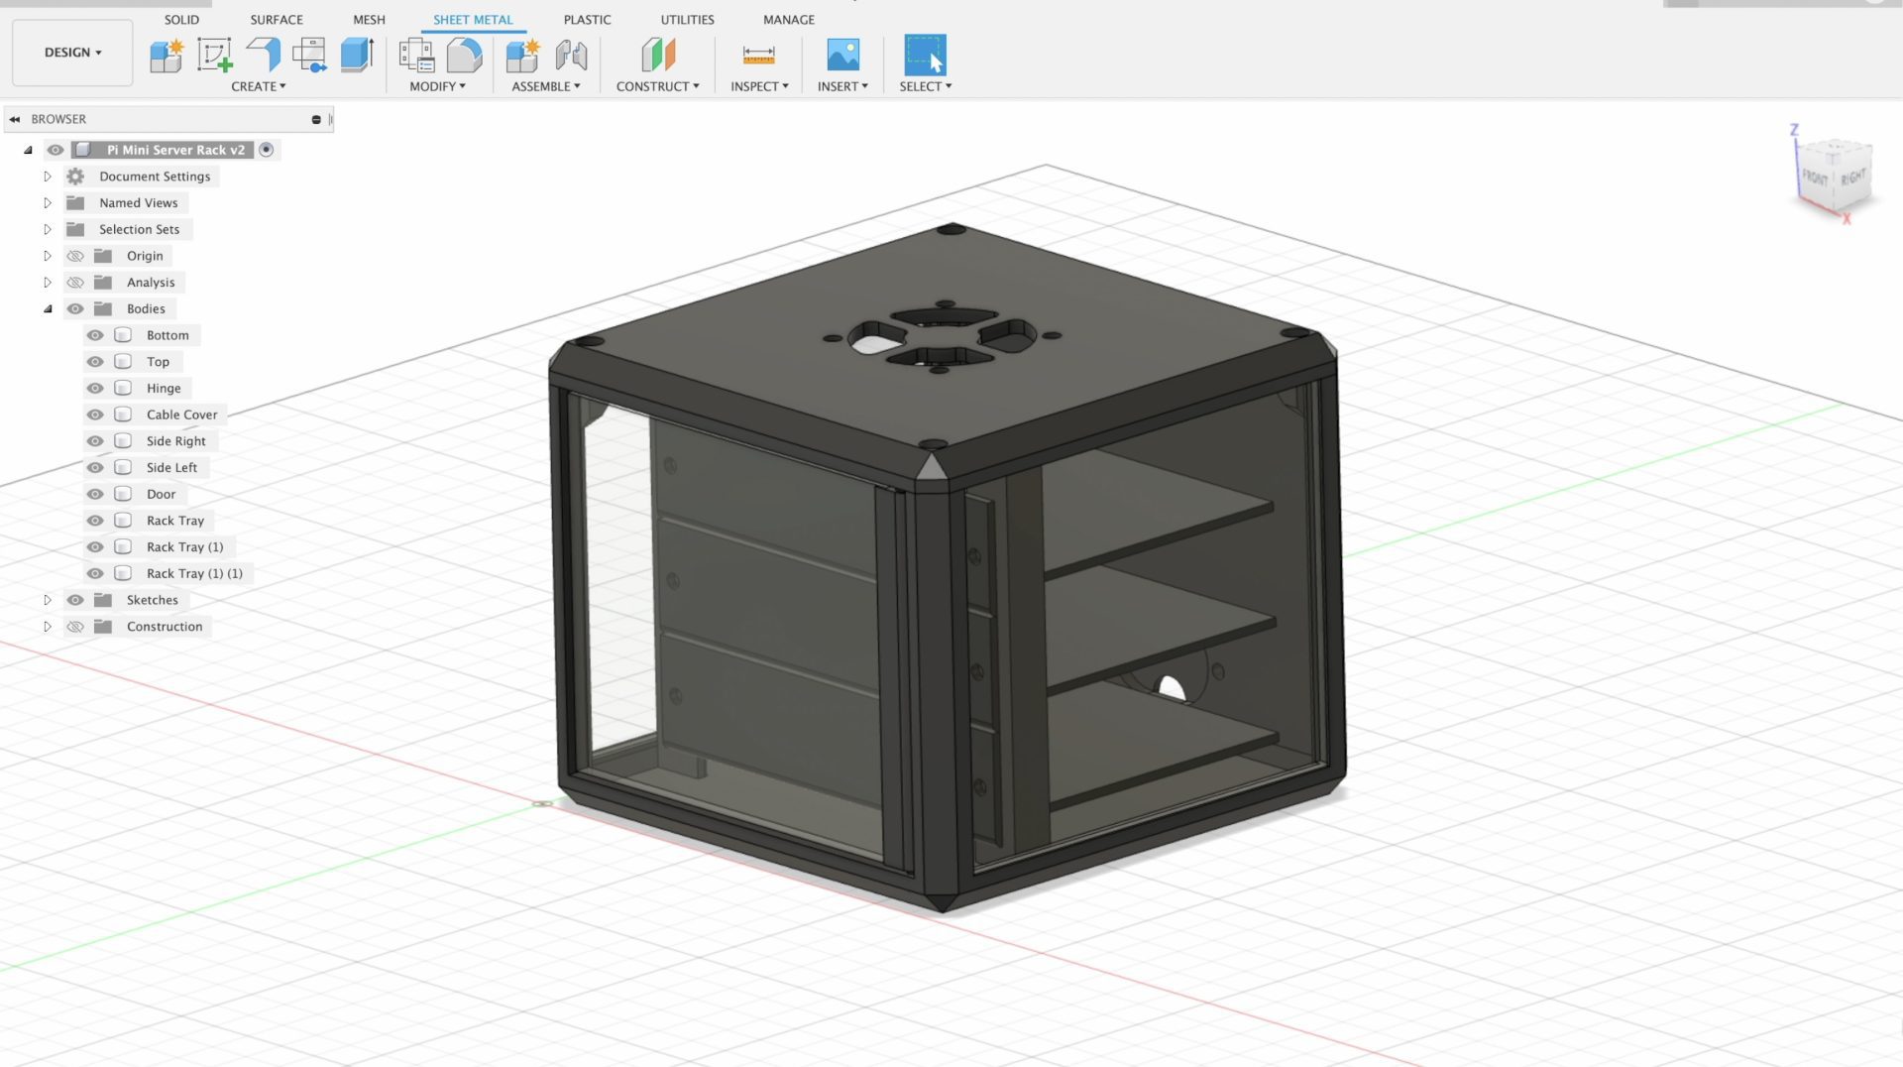Screen dimensions: 1903x1067
Task: Show the Origin folder visibility
Action: coord(75,255)
